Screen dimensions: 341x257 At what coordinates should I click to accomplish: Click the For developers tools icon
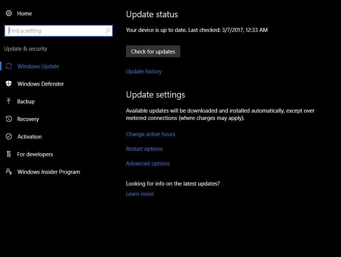coord(9,154)
